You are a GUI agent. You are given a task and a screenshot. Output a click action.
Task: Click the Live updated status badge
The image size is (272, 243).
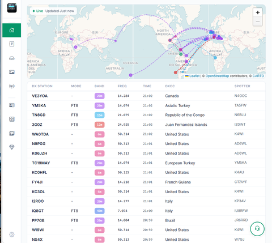[x=53, y=11]
